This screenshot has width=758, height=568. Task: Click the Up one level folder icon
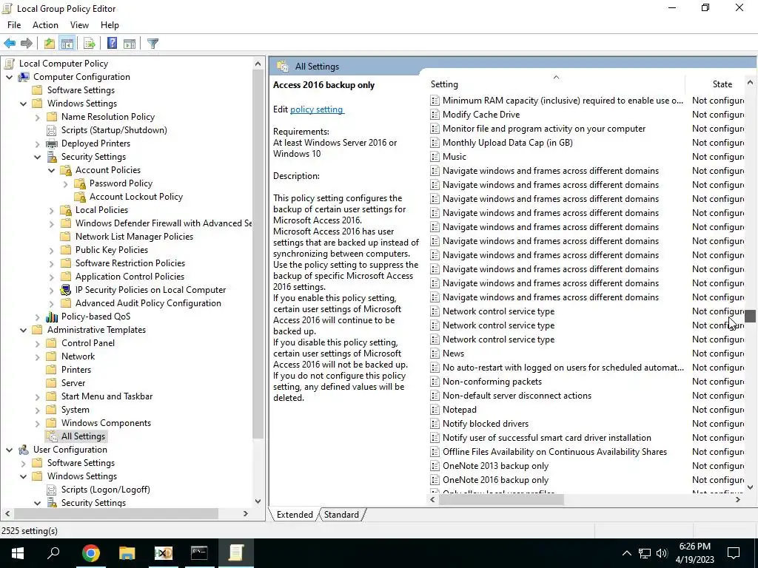click(50, 44)
